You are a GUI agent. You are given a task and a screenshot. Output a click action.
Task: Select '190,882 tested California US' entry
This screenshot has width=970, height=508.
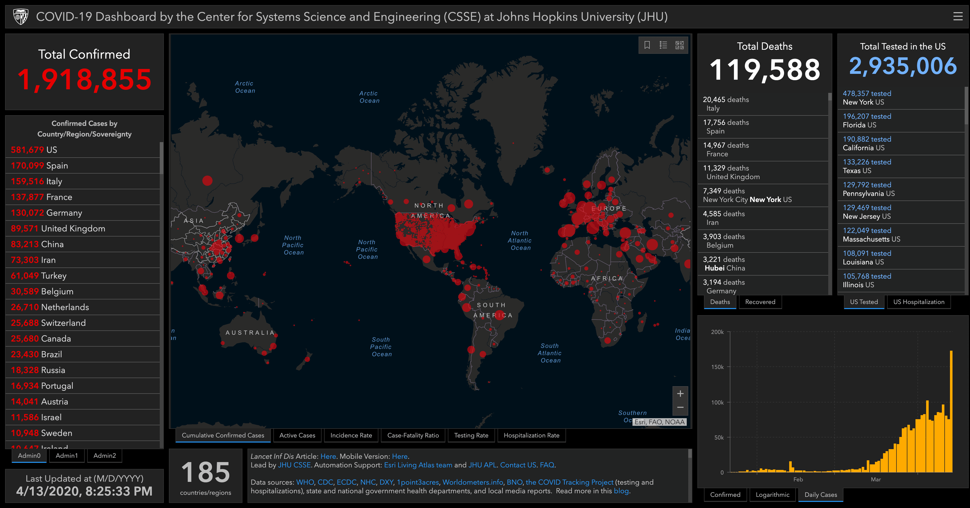901,144
